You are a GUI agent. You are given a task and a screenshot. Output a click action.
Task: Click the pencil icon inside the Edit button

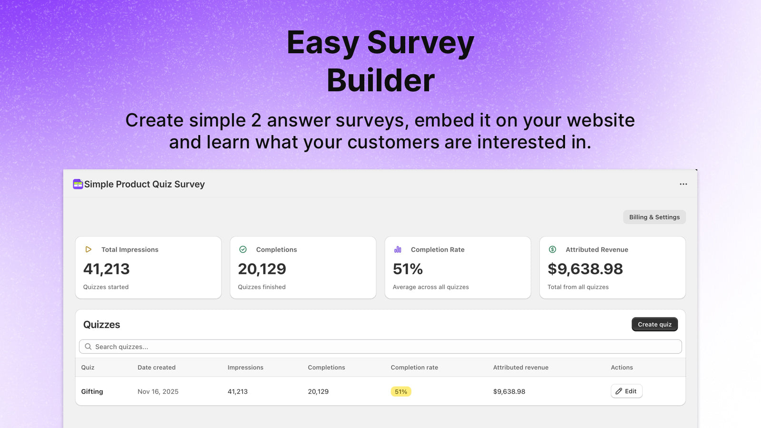[x=619, y=391]
